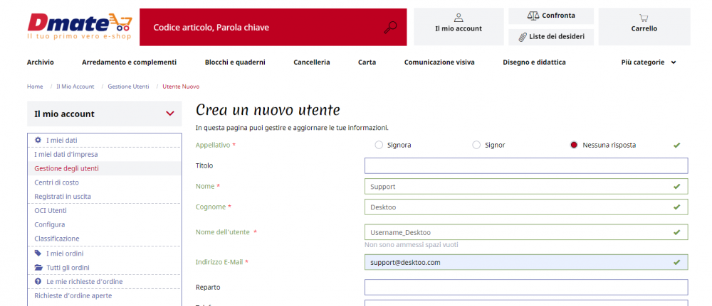Viewport: 712px width, 306px height.
Task: Click the folder icon beside Tutti gli ordini
Action: (x=38, y=268)
